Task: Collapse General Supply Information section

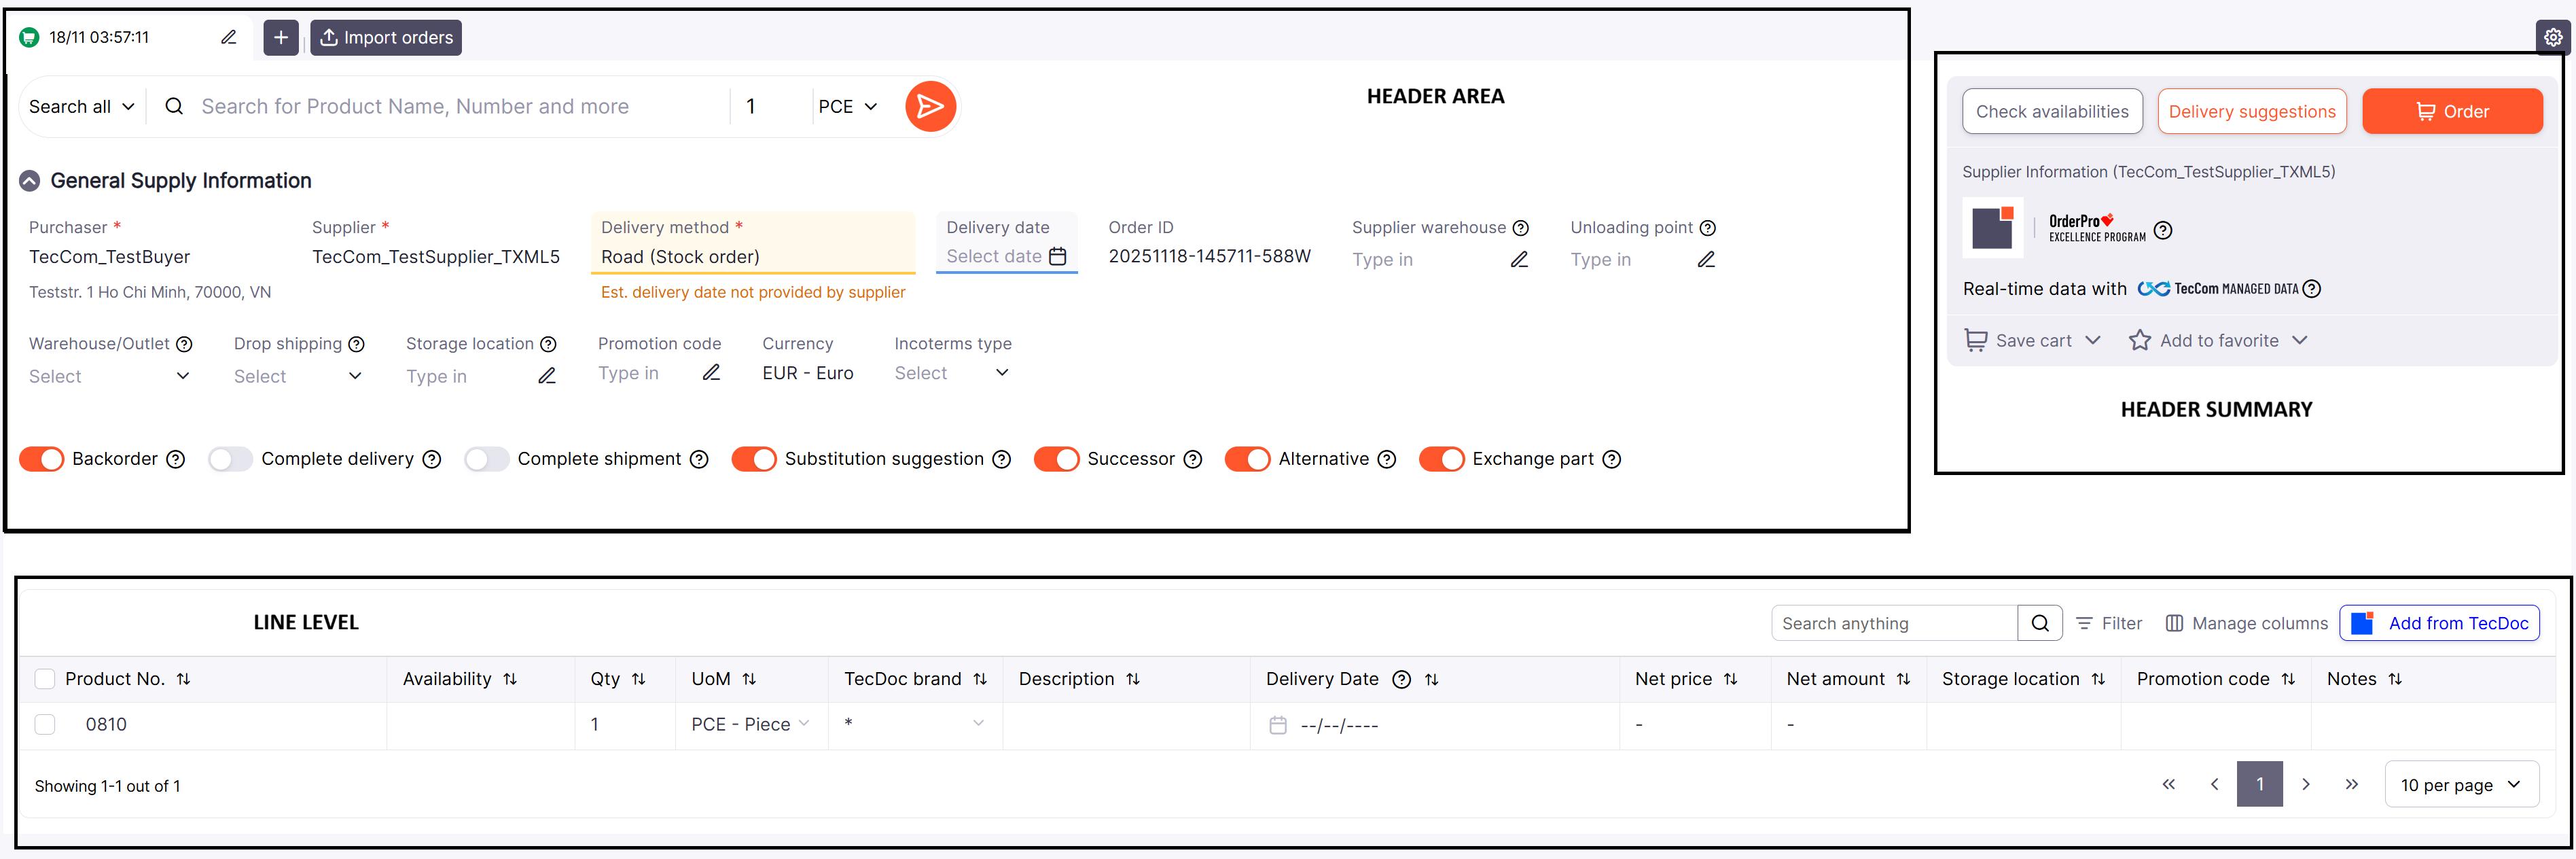Action: coord(30,181)
